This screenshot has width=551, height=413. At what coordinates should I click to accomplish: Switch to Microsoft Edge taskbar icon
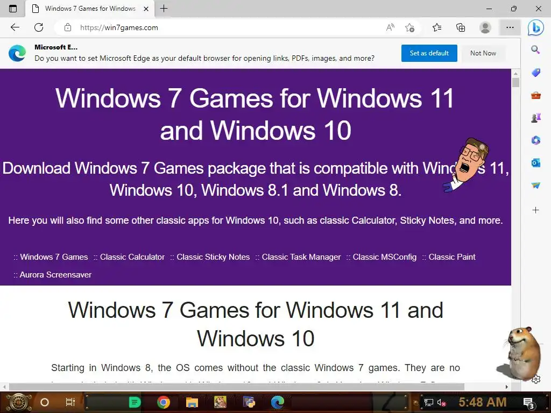[x=278, y=402]
